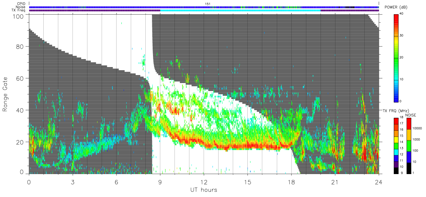The height and width of the screenshot is (197, 426).
Task: Click the red high-power band near 15 UT
Action: coord(247,146)
